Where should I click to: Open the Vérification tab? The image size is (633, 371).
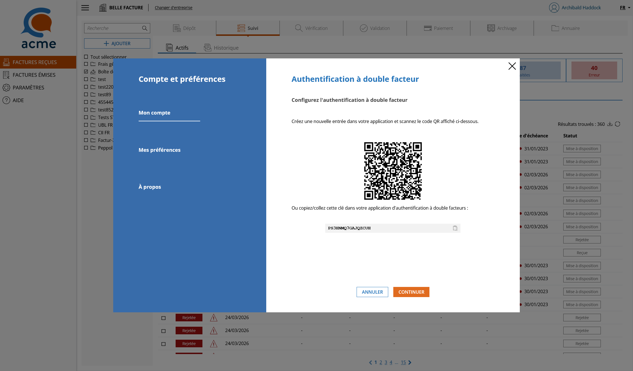tap(311, 28)
